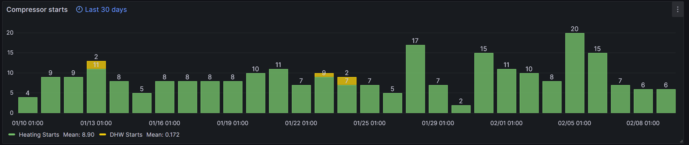Open the panel three-dot menu
Screen dimensions: 689x145
[677, 10]
